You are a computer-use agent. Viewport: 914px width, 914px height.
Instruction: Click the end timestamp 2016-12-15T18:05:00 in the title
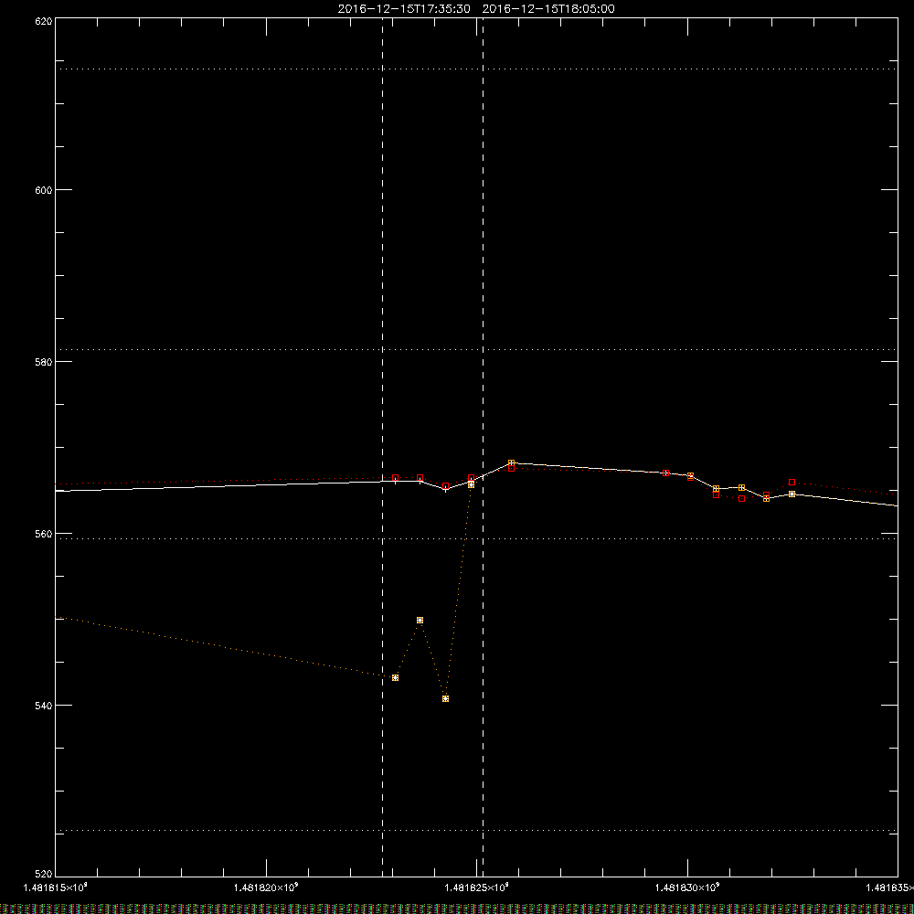coord(548,9)
